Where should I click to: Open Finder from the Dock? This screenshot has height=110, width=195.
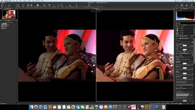31,107
